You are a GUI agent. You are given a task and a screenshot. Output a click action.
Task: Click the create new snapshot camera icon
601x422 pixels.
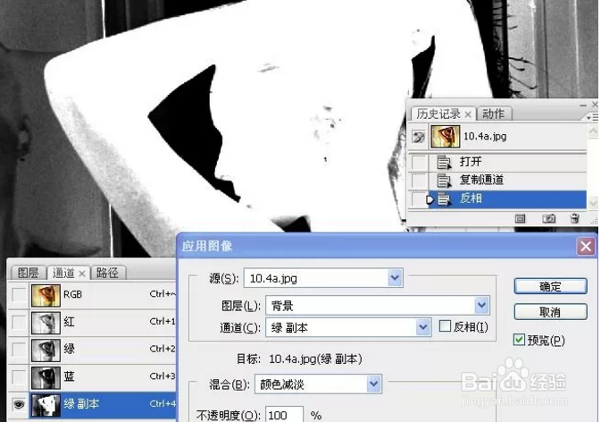click(549, 218)
